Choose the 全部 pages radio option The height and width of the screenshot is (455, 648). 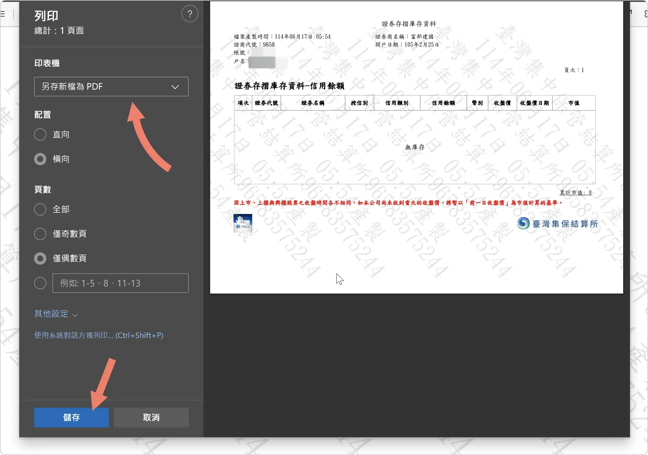pos(40,209)
